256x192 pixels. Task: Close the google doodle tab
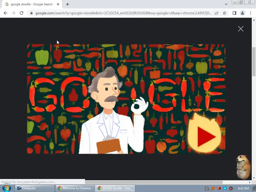[x=58, y=4]
